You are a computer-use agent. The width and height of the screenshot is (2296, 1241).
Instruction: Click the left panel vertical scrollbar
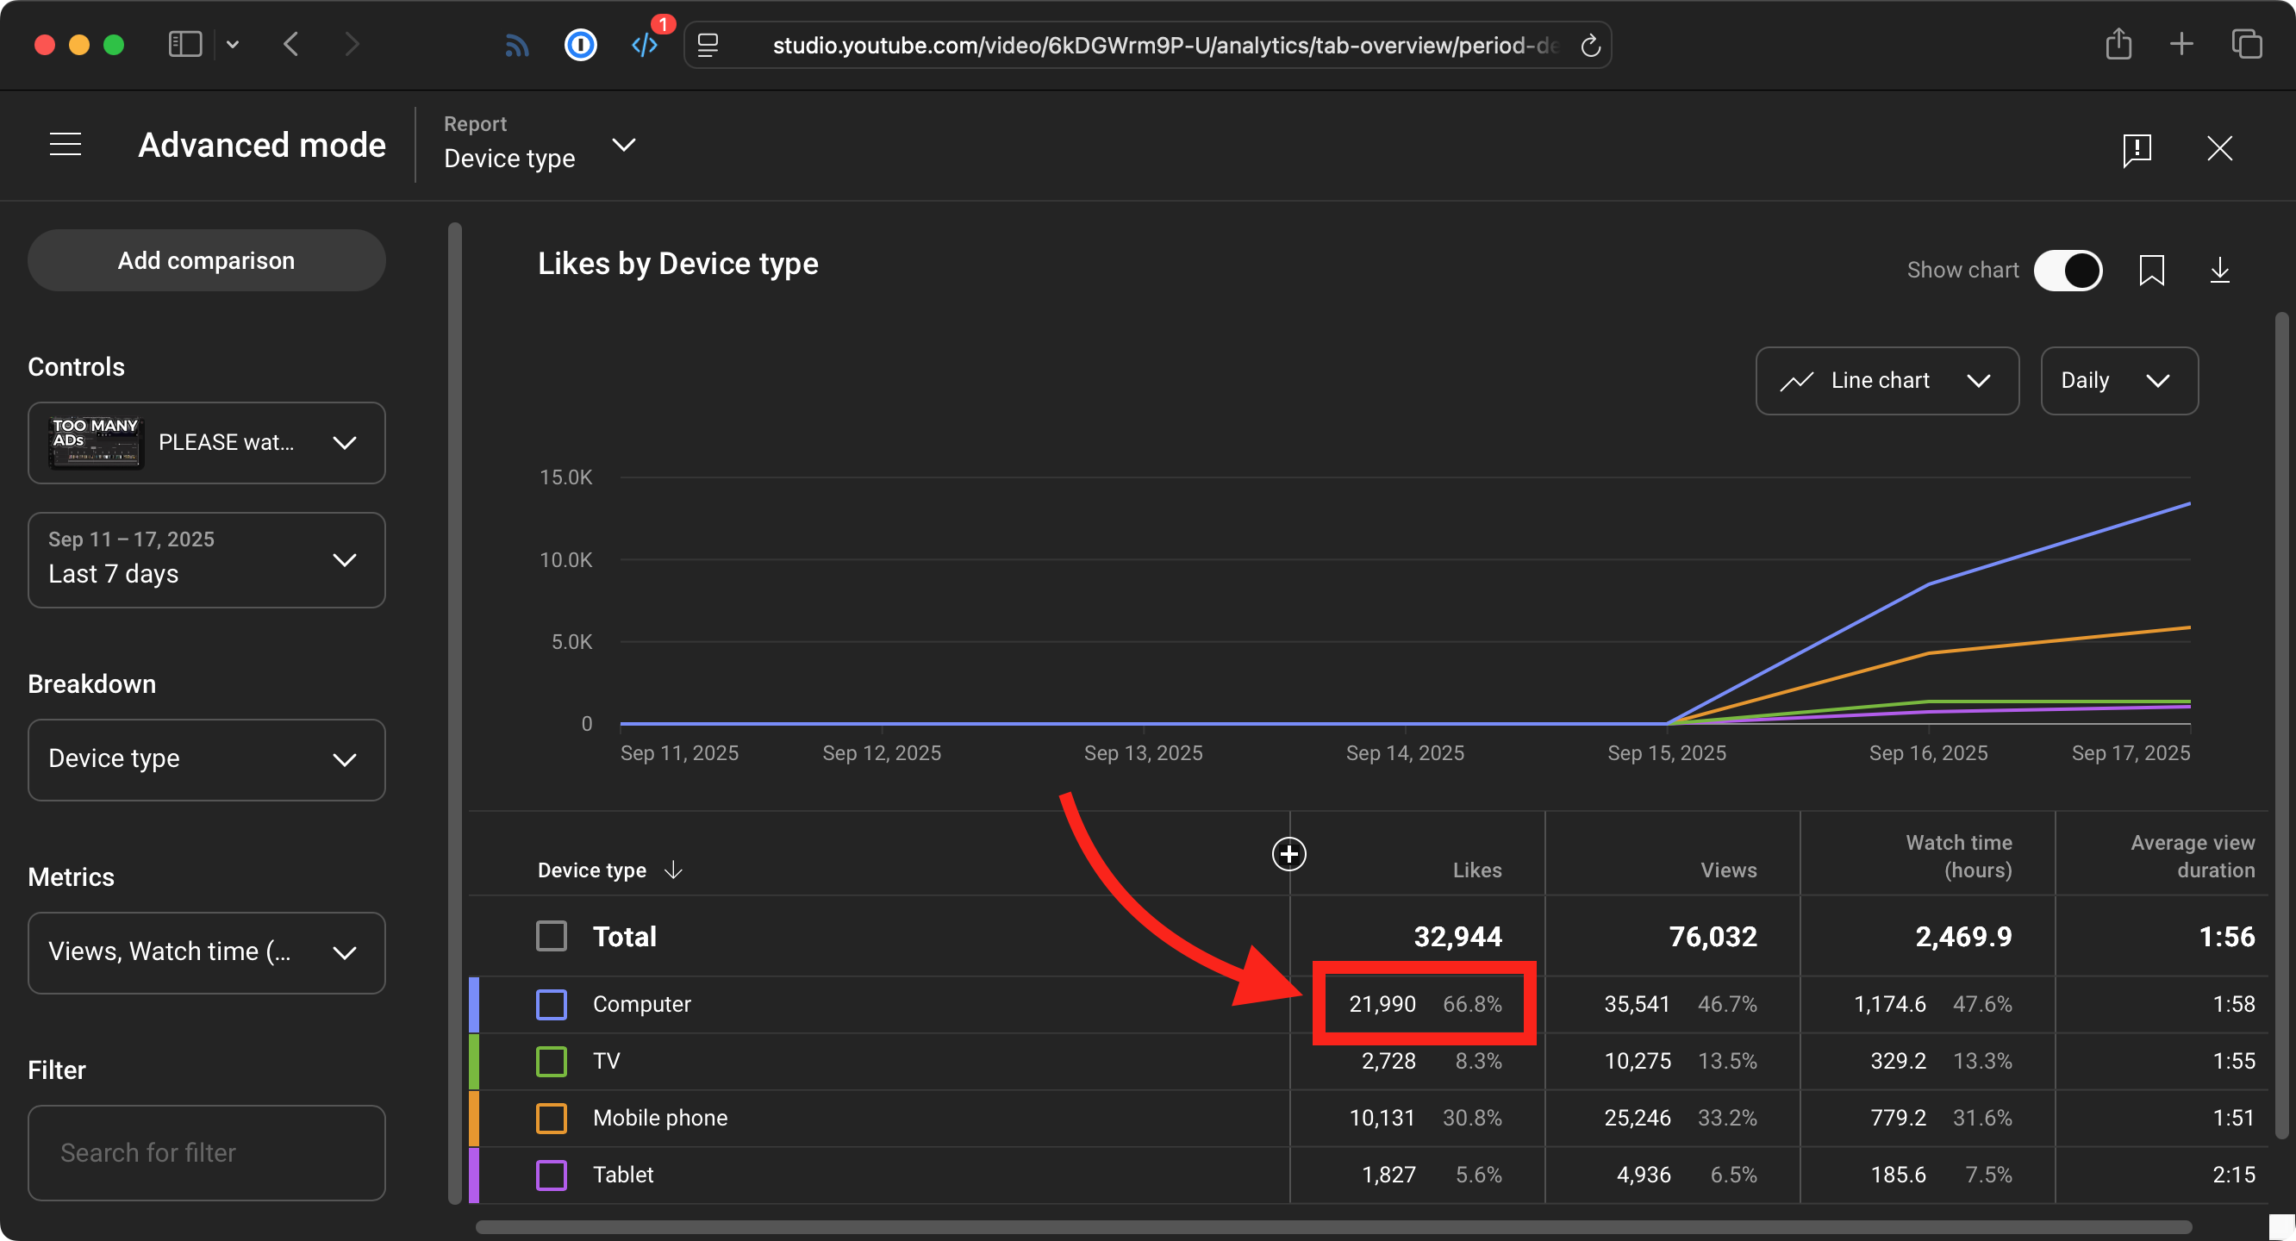tap(454, 714)
